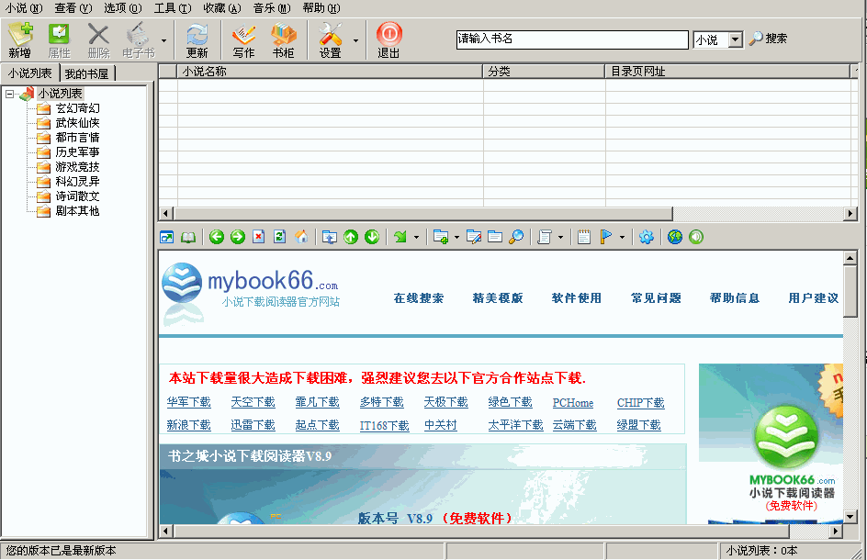Open the 查看(V) menu
Screen dimensions: 867x560
click(x=73, y=8)
